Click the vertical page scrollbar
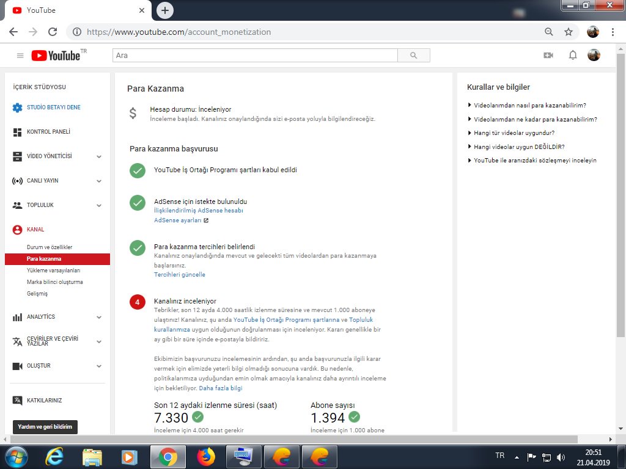Image resolution: width=626 pixels, height=469 pixels. pyautogui.click(x=620, y=195)
